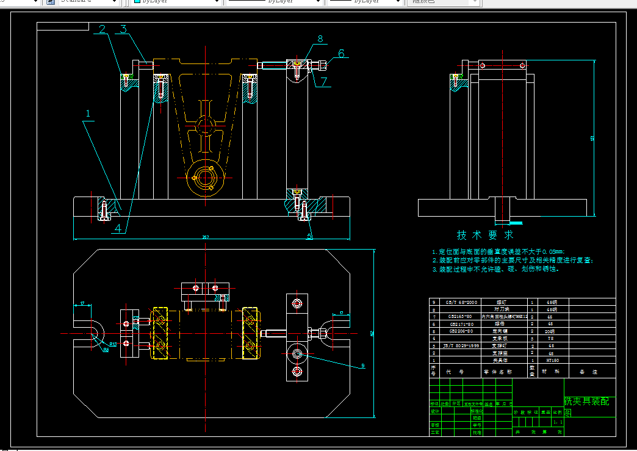Select the 铣夹具装配 title block text
637x451 pixels.
[586, 401]
